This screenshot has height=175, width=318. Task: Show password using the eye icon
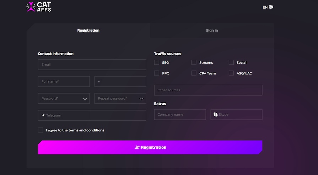(x=85, y=99)
